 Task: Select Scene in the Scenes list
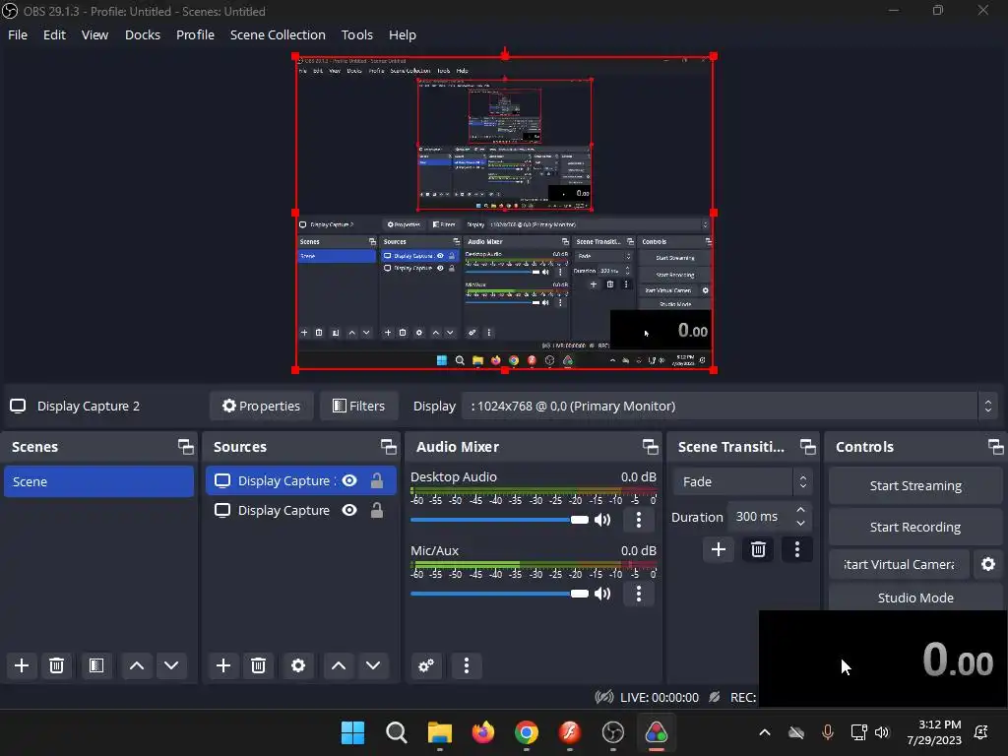(99, 481)
